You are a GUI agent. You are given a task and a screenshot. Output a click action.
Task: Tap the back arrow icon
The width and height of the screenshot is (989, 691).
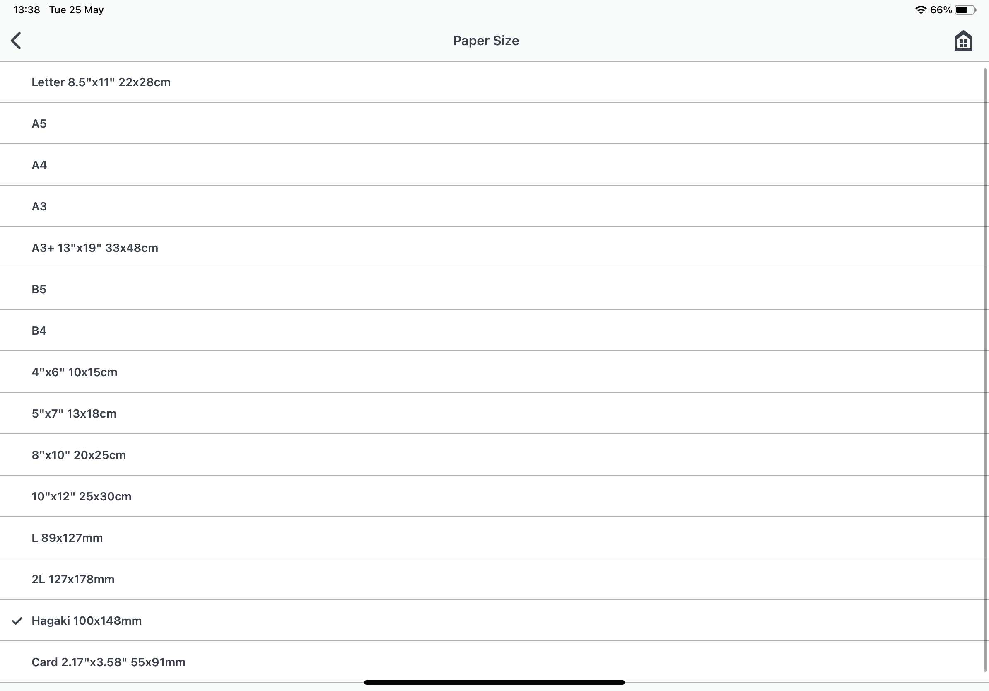click(17, 41)
